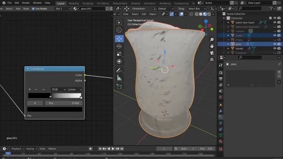Open viewport Object menu
283x159 pixels.
click(153, 14)
